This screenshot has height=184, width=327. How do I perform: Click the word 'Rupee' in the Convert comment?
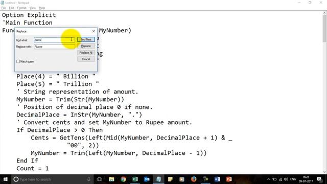pyautogui.click(x=155, y=123)
